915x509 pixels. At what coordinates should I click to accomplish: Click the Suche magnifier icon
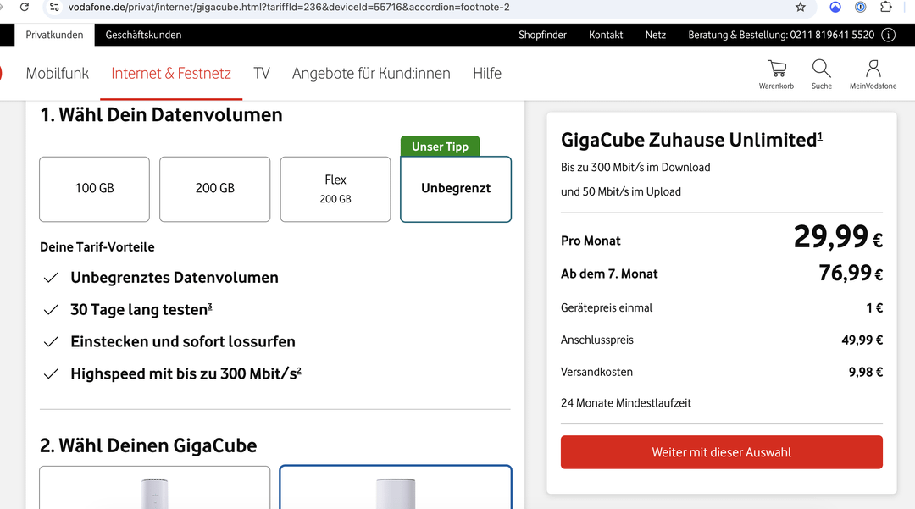pyautogui.click(x=821, y=73)
